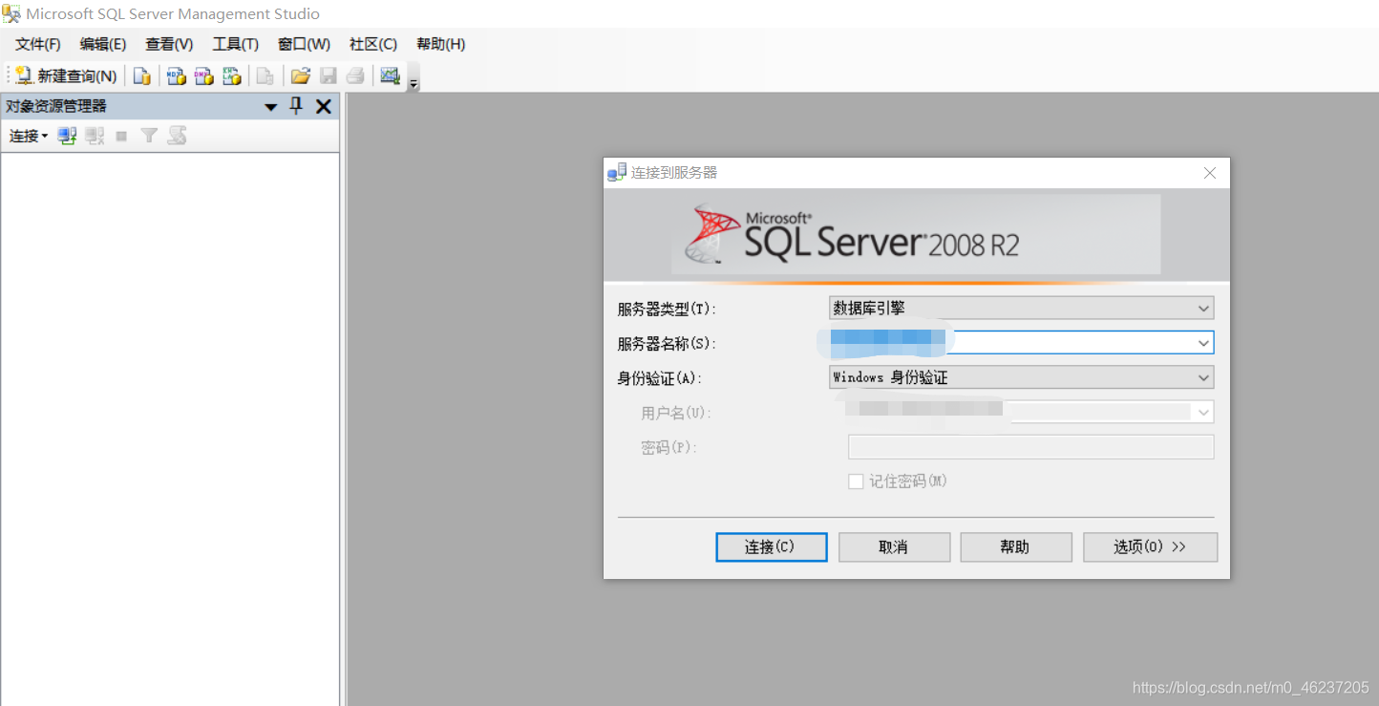Screen dimensions: 1379x706
Task: Open the 文件(F) menu
Action: [x=38, y=44]
